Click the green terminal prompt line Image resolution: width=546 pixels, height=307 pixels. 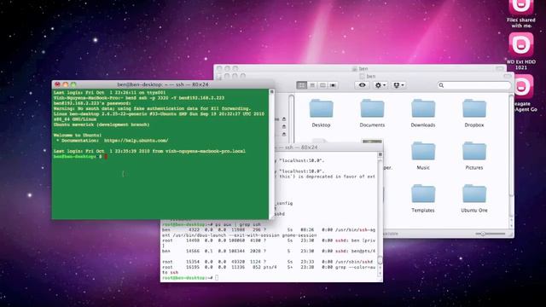[x=80, y=157]
